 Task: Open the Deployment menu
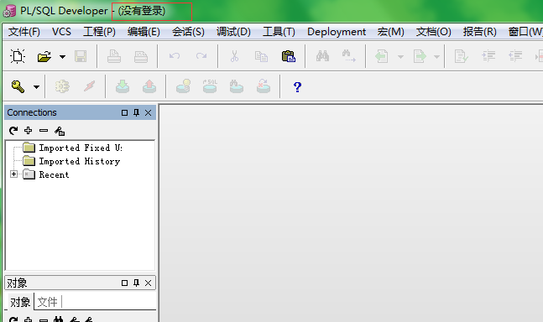point(337,32)
